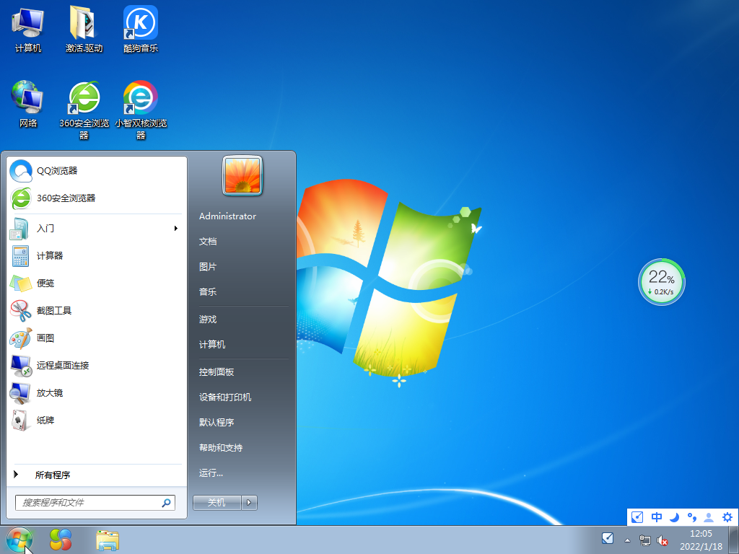Viewport: 739px width, 554px height.
Task: Unmute the taskbar volume icon
Action: (x=663, y=540)
